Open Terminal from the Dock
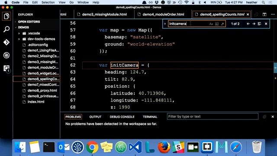The height and width of the screenshot is (156, 277). (49, 147)
